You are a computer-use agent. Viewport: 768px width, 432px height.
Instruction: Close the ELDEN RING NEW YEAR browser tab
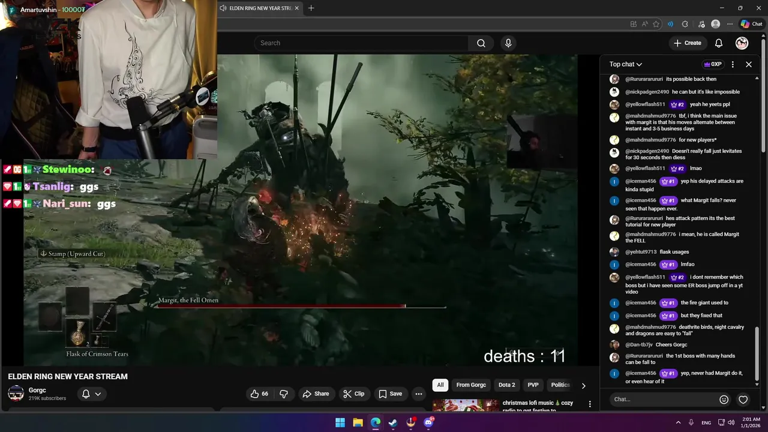[296, 8]
